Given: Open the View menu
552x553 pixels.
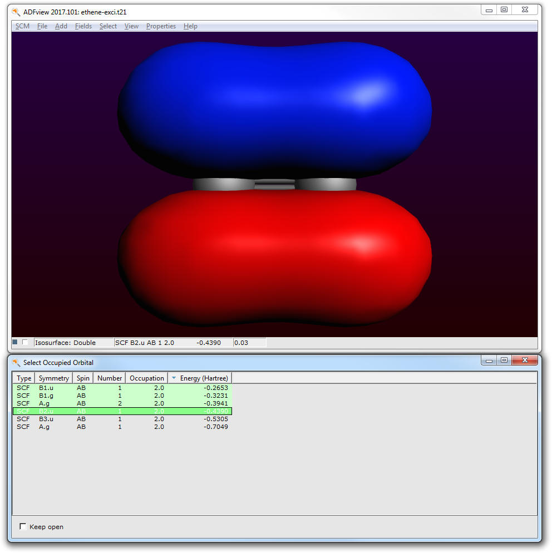Looking at the screenshot, I should pyautogui.click(x=131, y=26).
